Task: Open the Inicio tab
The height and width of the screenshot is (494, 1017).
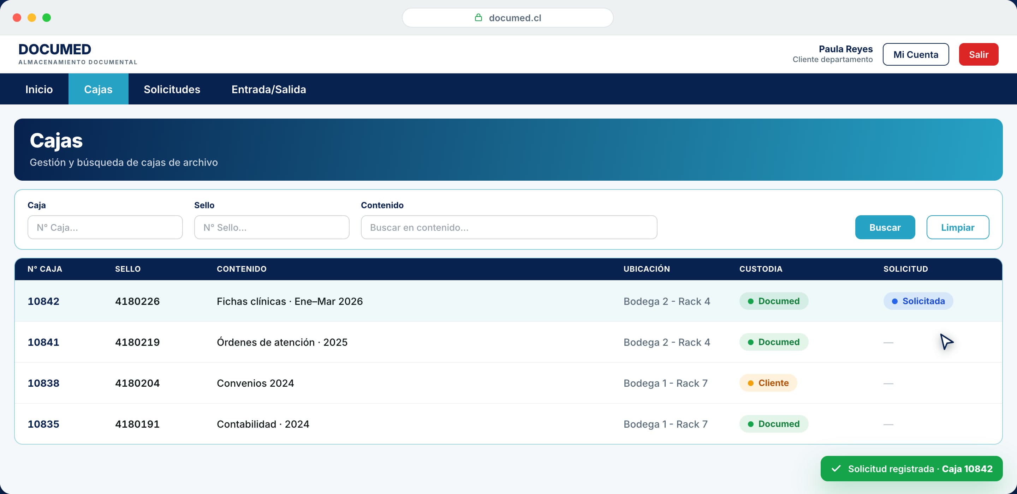Action: point(39,89)
